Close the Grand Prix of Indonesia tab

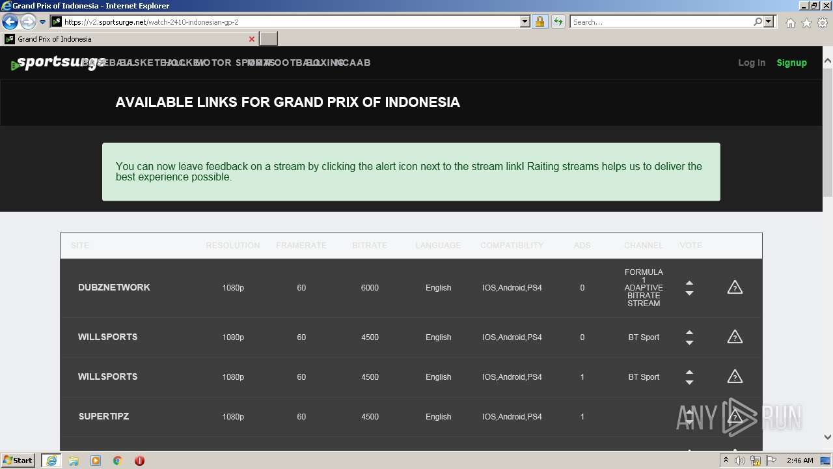coord(252,39)
